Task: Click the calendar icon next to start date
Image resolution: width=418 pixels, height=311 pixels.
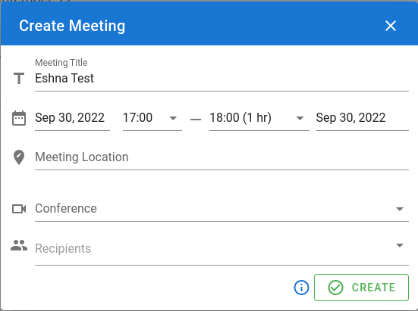Action: (x=19, y=118)
